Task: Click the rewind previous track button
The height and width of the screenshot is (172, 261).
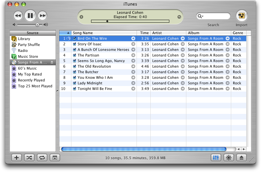Action: pos(18,16)
